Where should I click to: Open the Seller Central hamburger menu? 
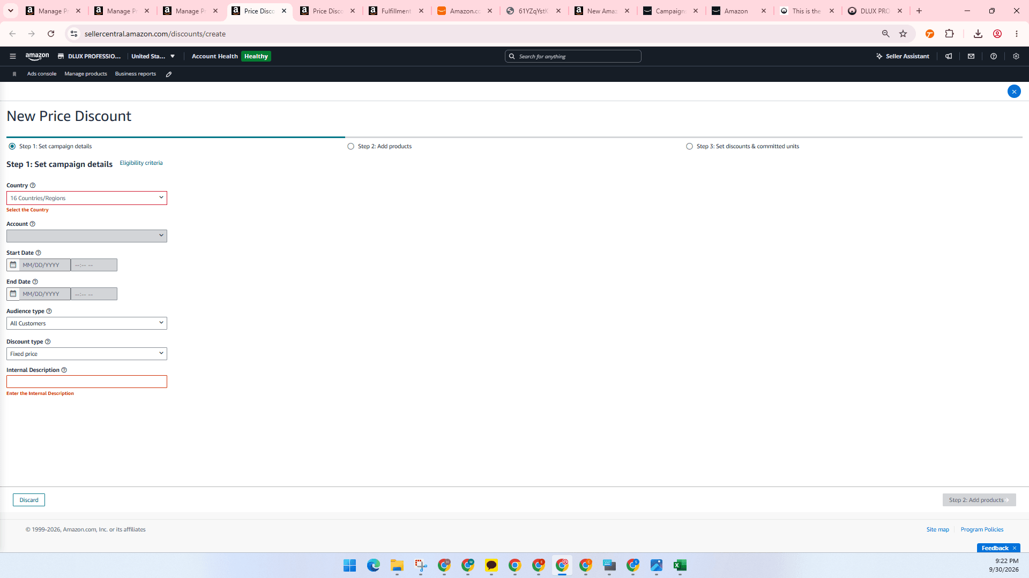coord(13,56)
